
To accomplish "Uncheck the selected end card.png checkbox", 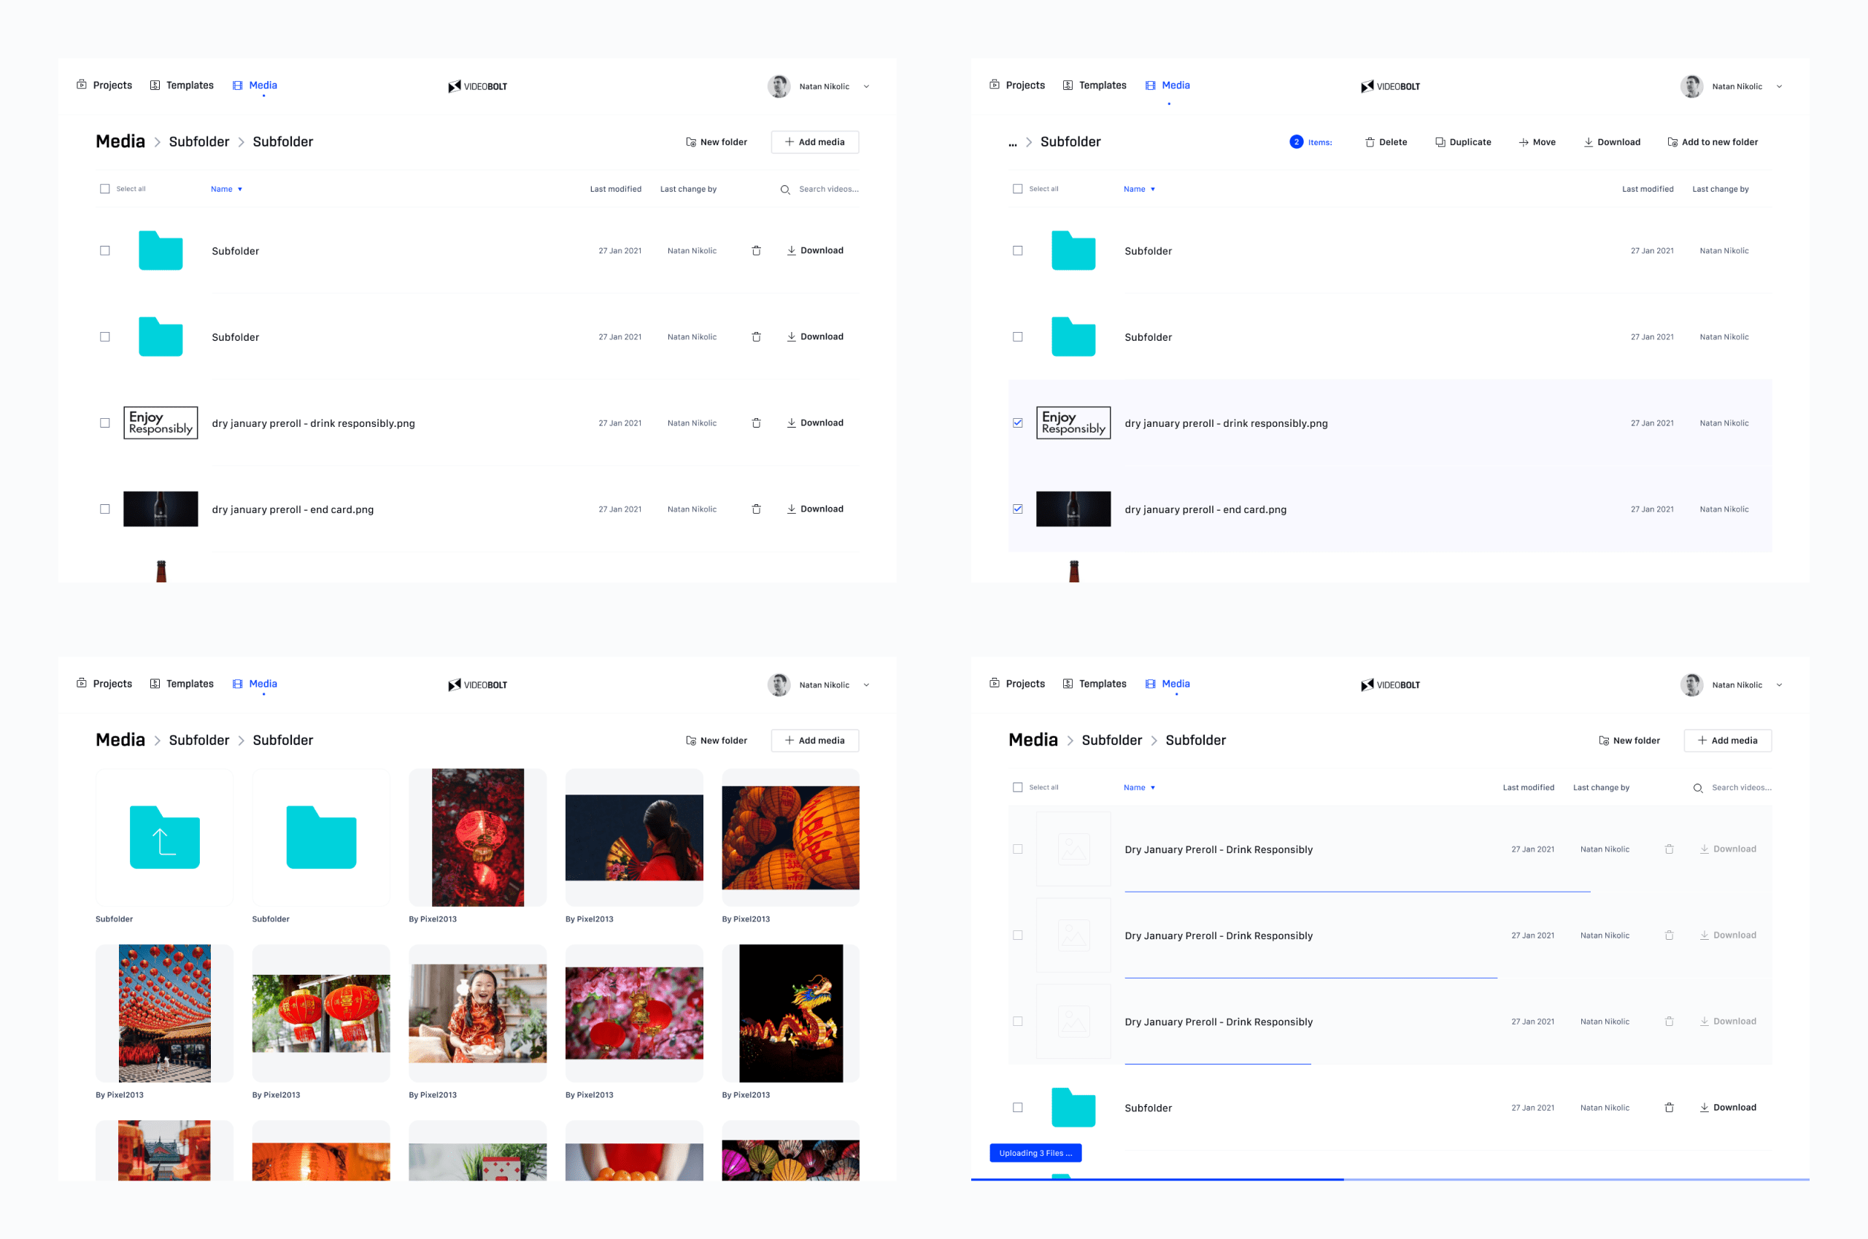I will coord(1017,509).
